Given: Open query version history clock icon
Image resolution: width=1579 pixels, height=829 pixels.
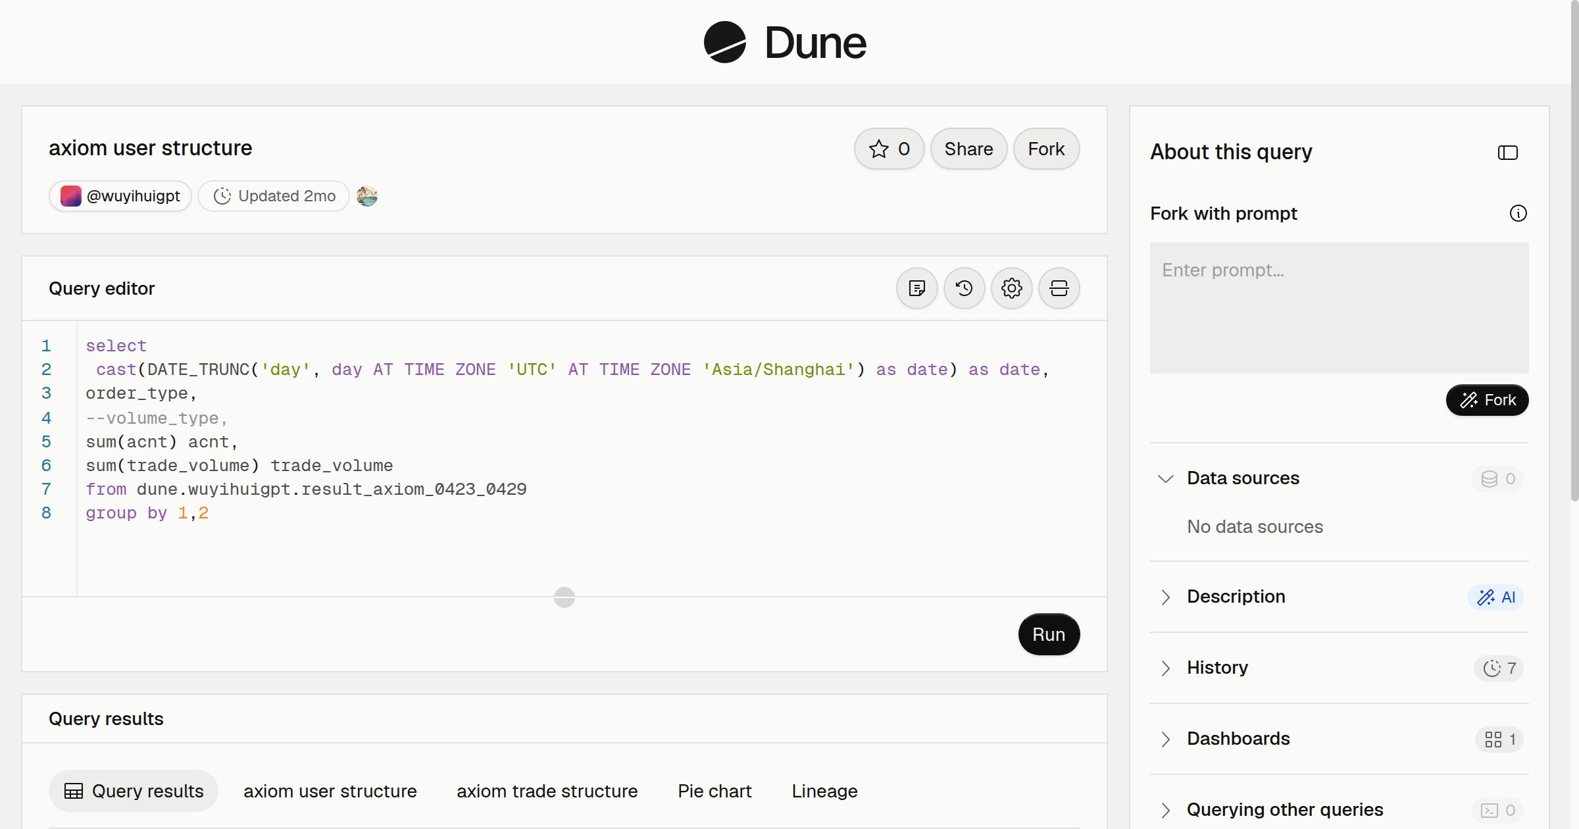Looking at the screenshot, I should point(964,288).
